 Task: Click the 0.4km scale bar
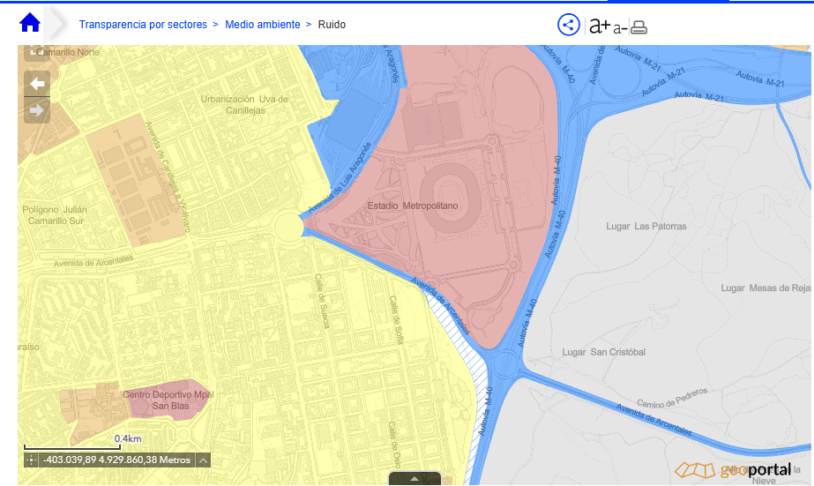click(x=72, y=446)
